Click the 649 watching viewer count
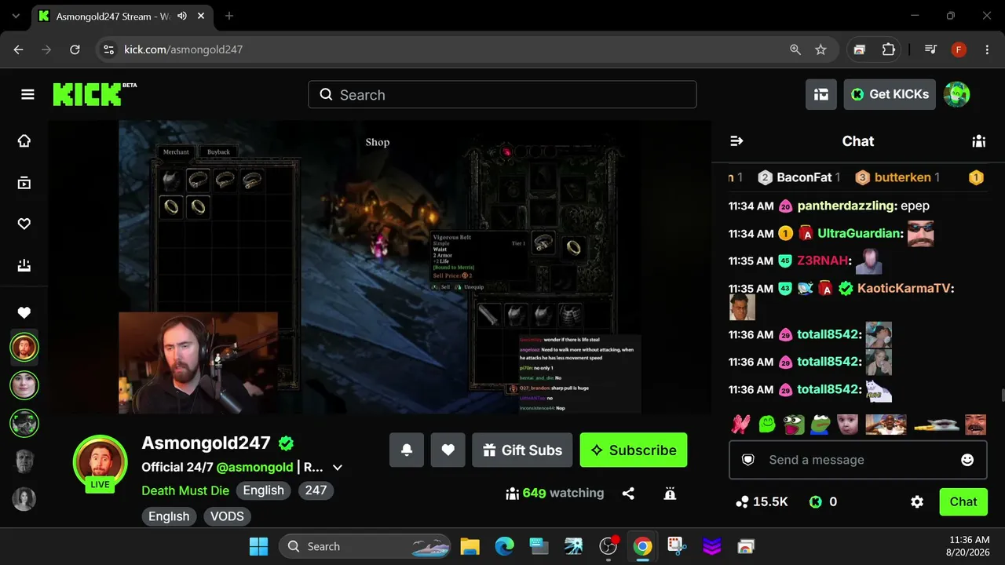1005x565 pixels. 555,494
